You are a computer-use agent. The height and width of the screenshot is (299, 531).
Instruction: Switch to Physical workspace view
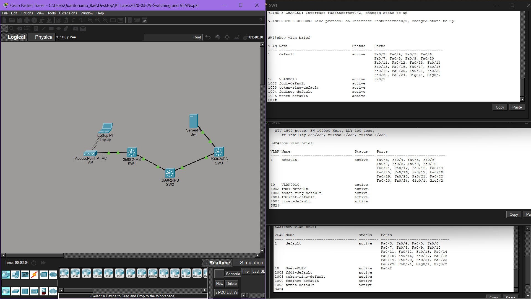(41, 37)
